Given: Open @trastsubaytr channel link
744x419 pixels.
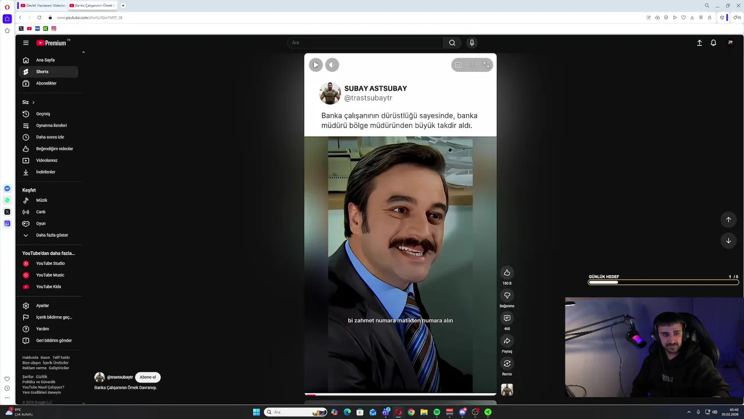Looking at the screenshot, I should pos(120,377).
